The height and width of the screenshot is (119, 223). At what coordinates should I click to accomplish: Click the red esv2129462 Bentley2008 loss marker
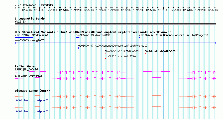click(x=105, y=53)
